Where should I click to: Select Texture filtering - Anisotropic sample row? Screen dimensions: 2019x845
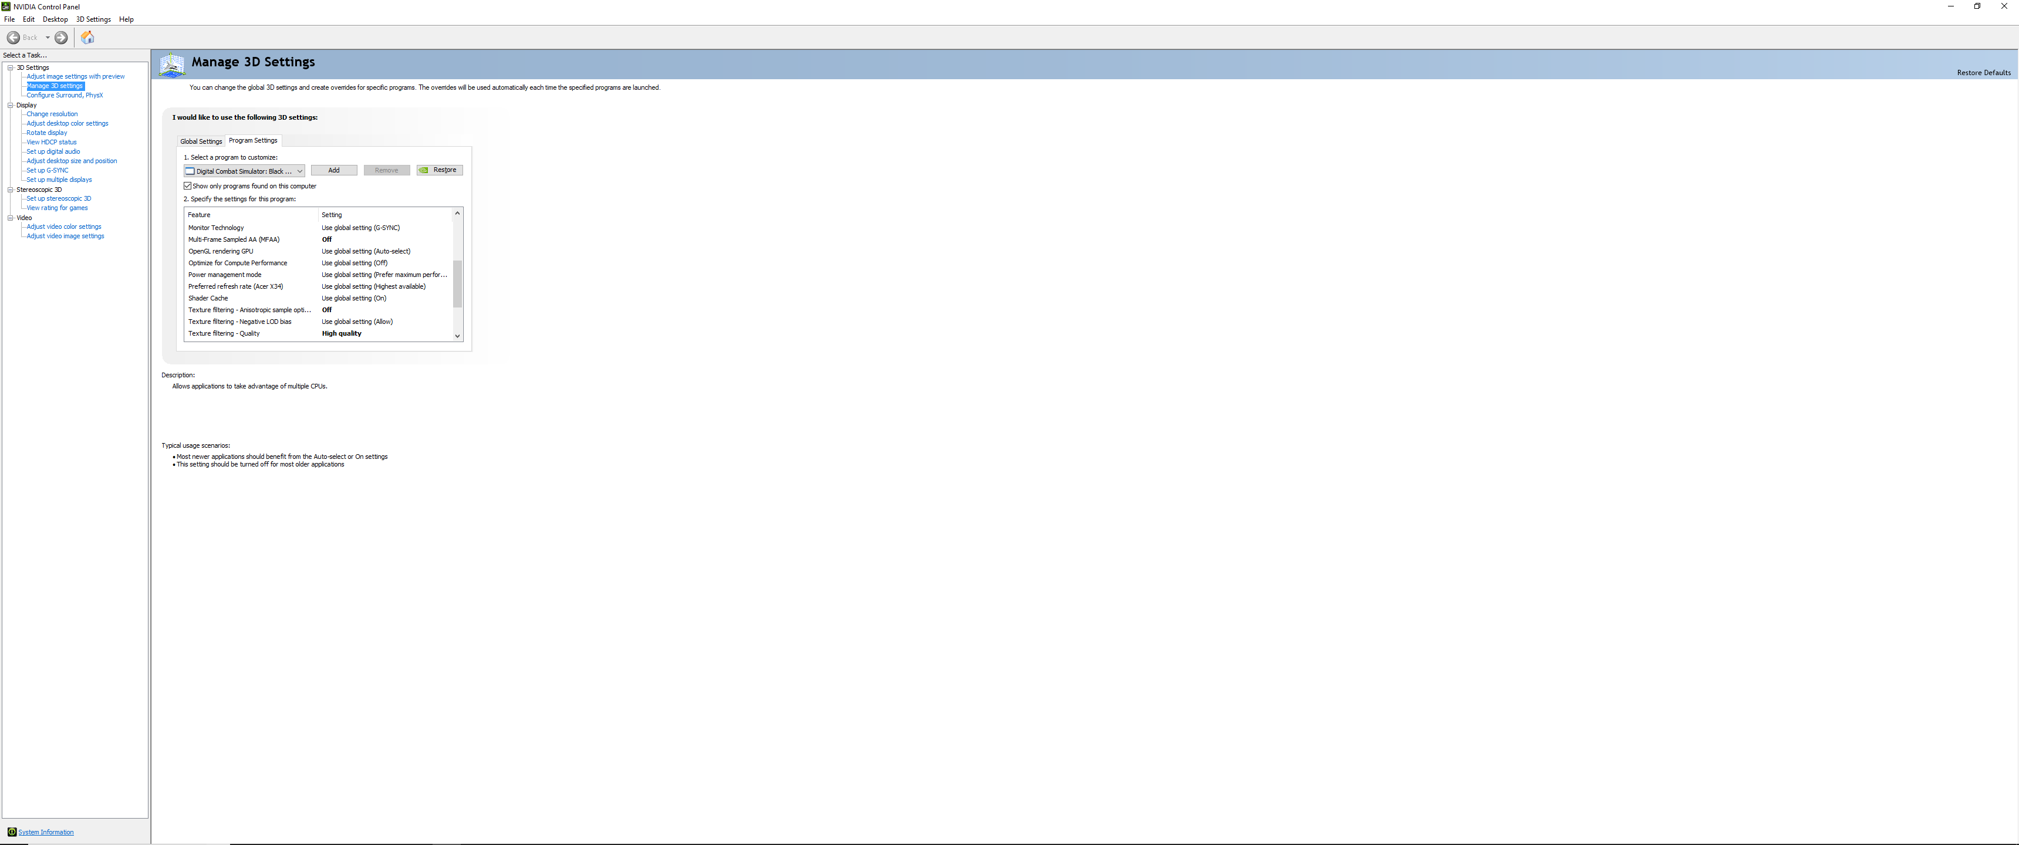pyautogui.click(x=318, y=310)
